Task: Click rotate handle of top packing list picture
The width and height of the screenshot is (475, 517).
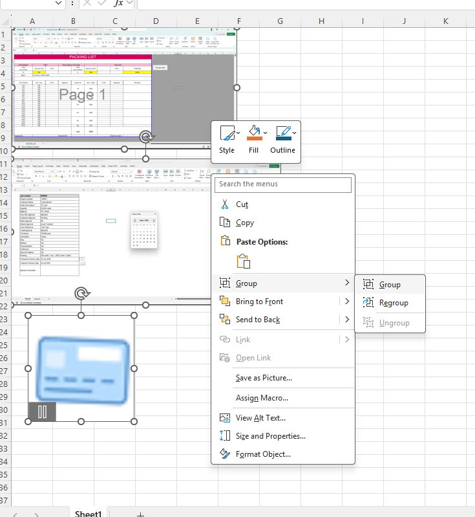Action: click(146, 137)
